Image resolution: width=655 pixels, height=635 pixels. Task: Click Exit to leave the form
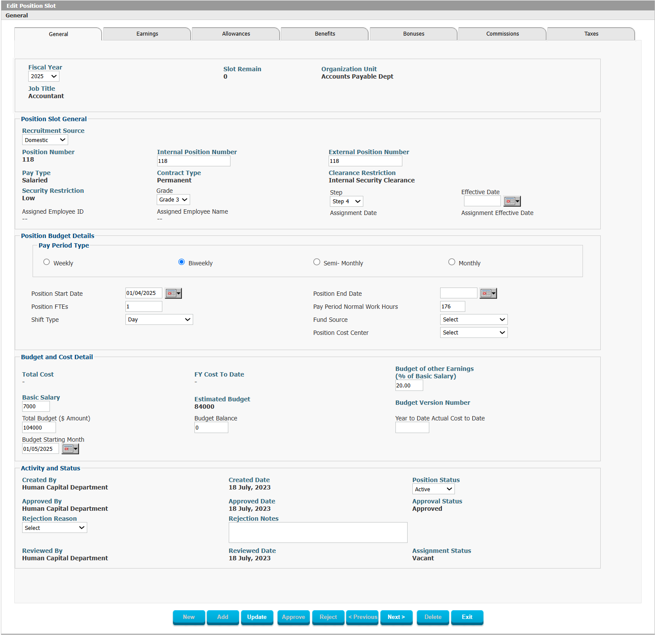[x=467, y=617]
